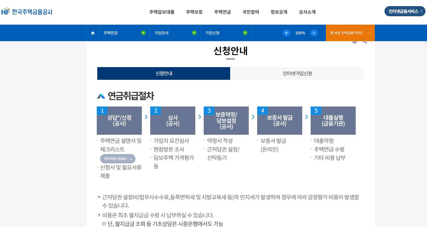This screenshot has height=227, width=427.
Task: Open the 공사소개 menu
Action: pos(307,12)
